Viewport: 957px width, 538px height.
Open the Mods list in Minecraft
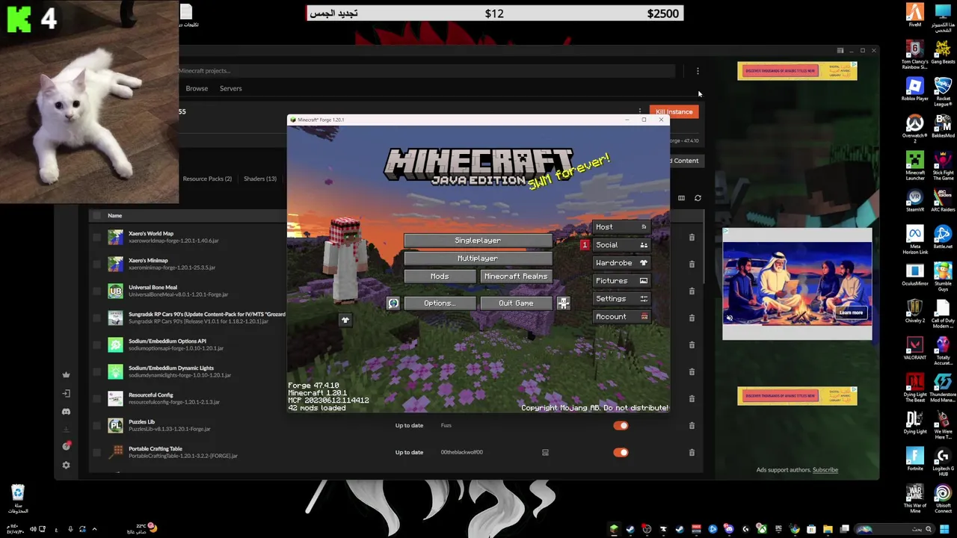pos(440,276)
